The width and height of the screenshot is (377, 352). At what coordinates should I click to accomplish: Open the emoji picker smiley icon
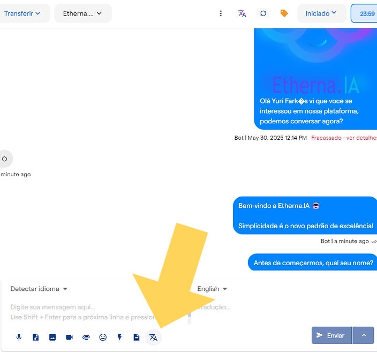[x=103, y=337]
